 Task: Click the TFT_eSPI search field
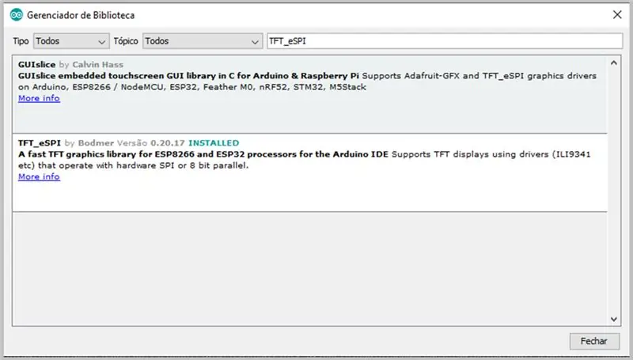tap(445, 41)
